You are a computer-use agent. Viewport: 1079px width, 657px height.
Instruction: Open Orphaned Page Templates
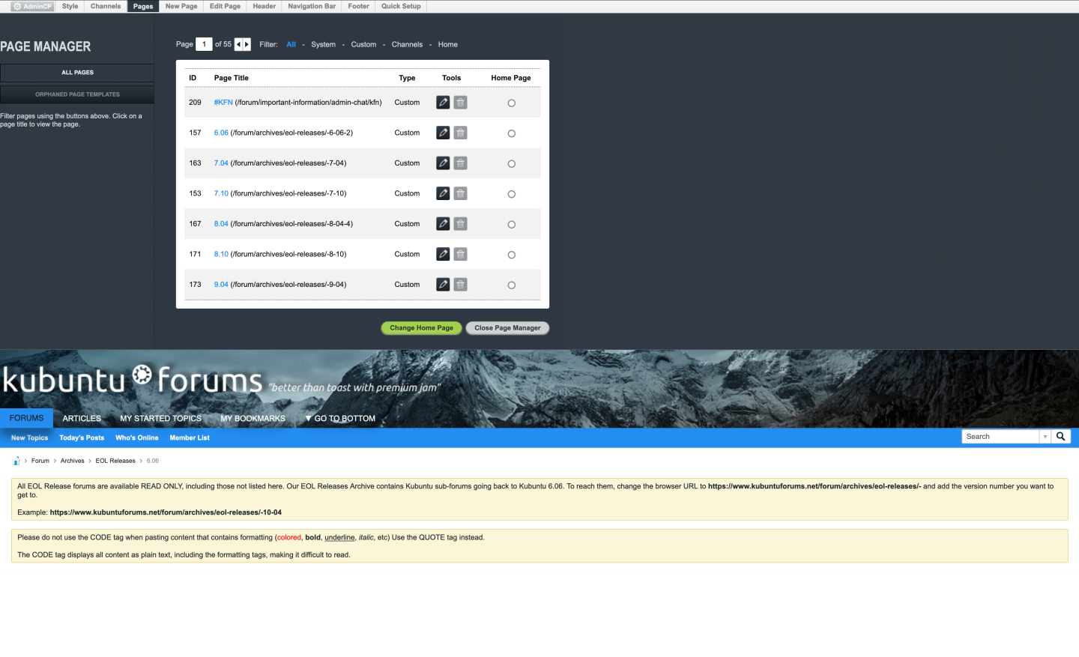77,94
